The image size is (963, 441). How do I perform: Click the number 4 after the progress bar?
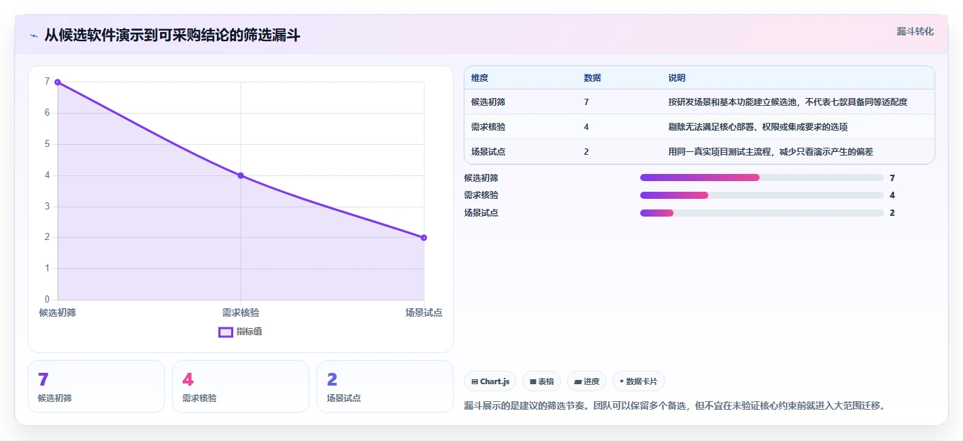pos(892,195)
